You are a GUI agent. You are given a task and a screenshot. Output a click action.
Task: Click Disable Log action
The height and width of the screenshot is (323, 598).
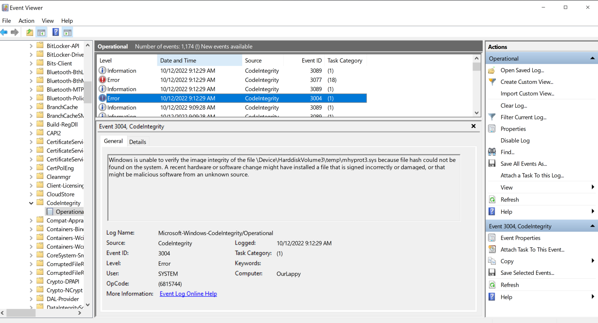[515, 140]
